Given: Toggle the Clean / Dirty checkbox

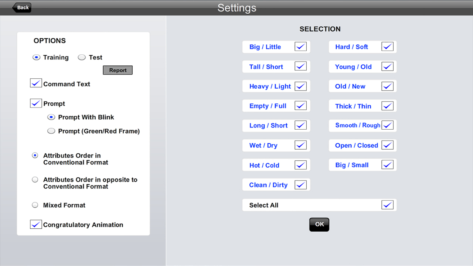Looking at the screenshot, I should pyautogui.click(x=300, y=185).
